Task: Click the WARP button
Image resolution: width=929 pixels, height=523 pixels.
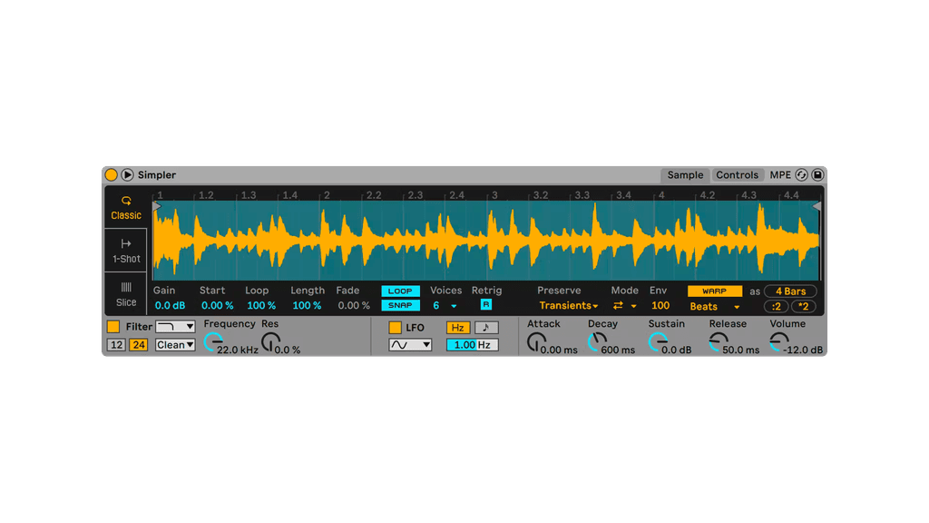Action: click(x=714, y=291)
